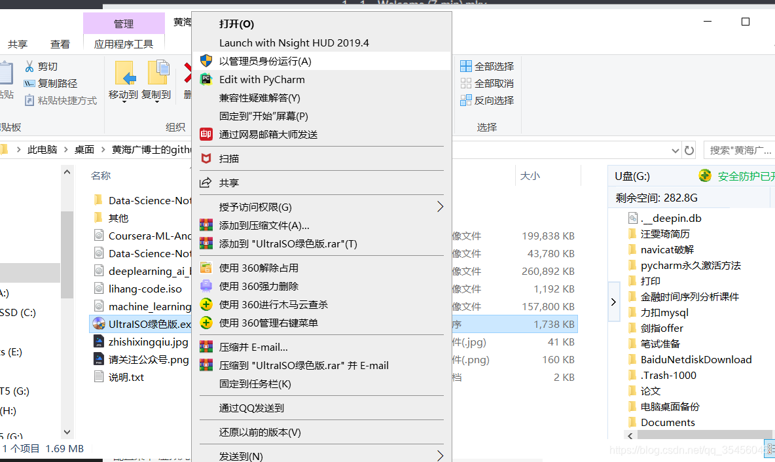Choose Launch with Nsight HUD 2019.4
The width and height of the screenshot is (775, 462).
[294, 43]
